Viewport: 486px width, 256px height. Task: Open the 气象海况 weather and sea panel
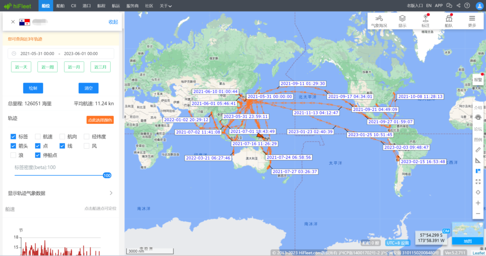tap(379, 21)
